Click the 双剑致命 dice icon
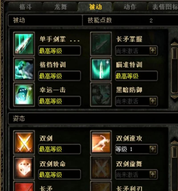The height and width of the screenshot is (191, 178). [x=24, y=168]
